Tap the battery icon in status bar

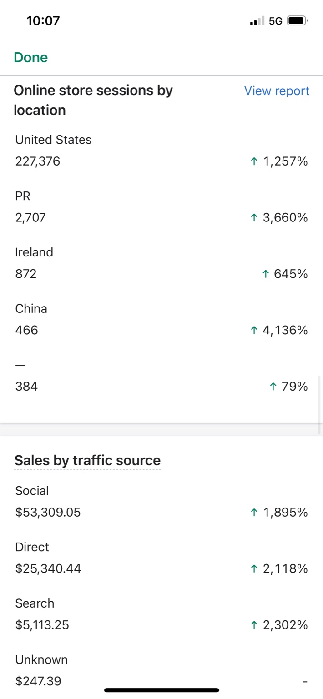(298, 21)
